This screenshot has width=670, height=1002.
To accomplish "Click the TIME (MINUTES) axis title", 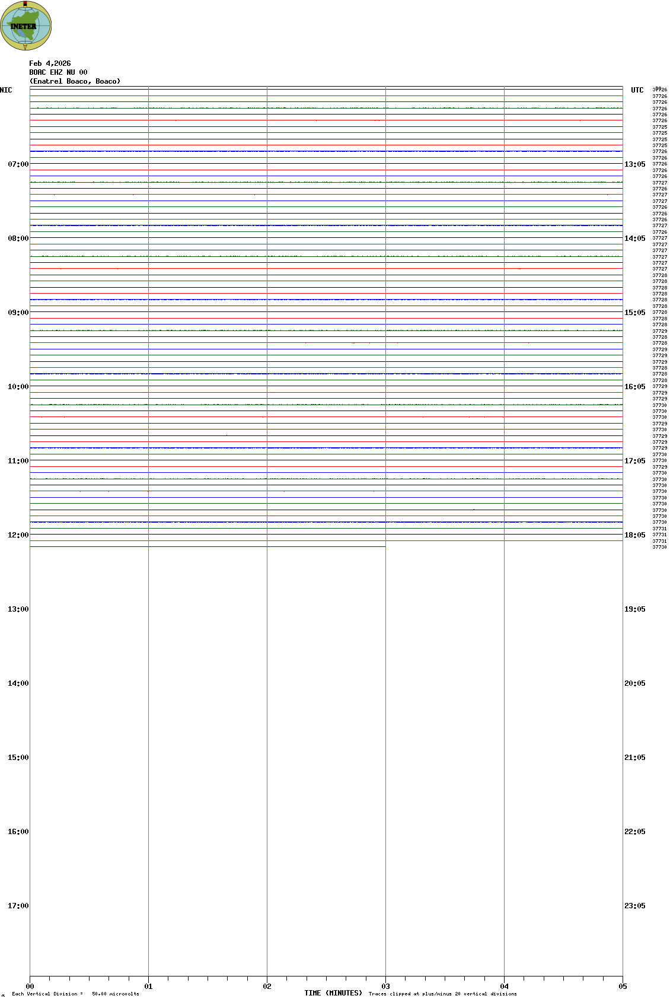I will coord(333,993).
